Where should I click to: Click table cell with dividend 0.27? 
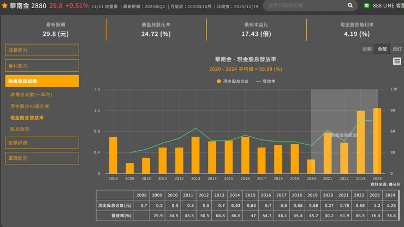click(328, 205)
